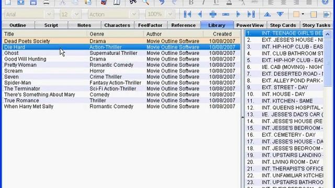Move step down triangle icon
335x188 pixels.
tap(280, 14)
